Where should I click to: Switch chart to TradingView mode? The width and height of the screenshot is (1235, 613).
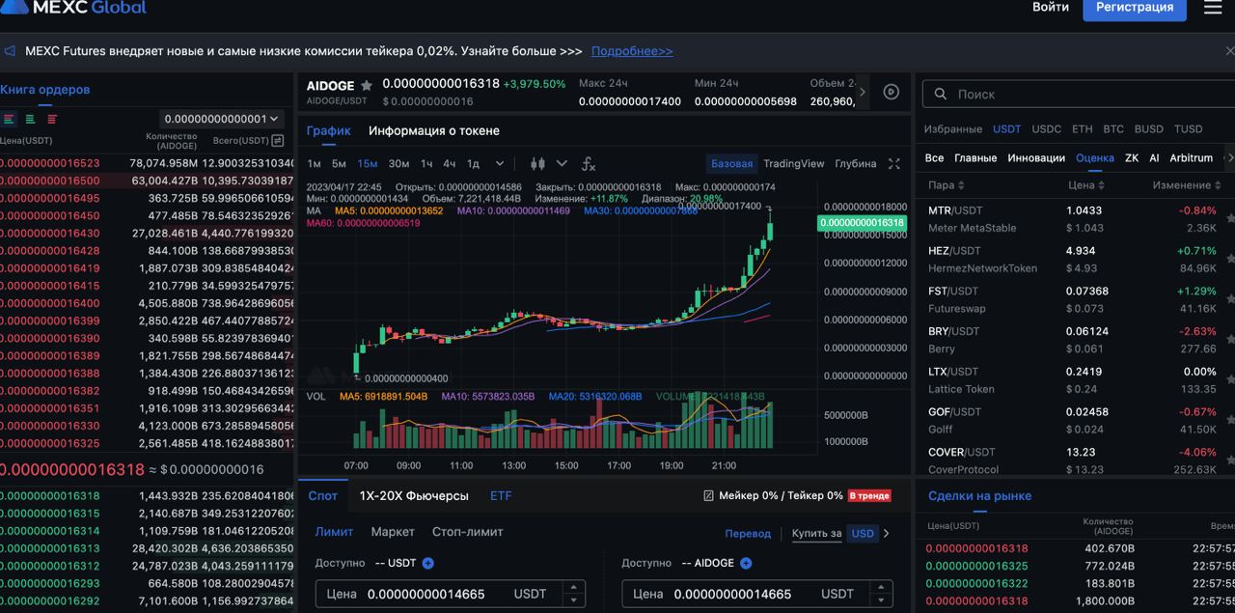(794, 164)
